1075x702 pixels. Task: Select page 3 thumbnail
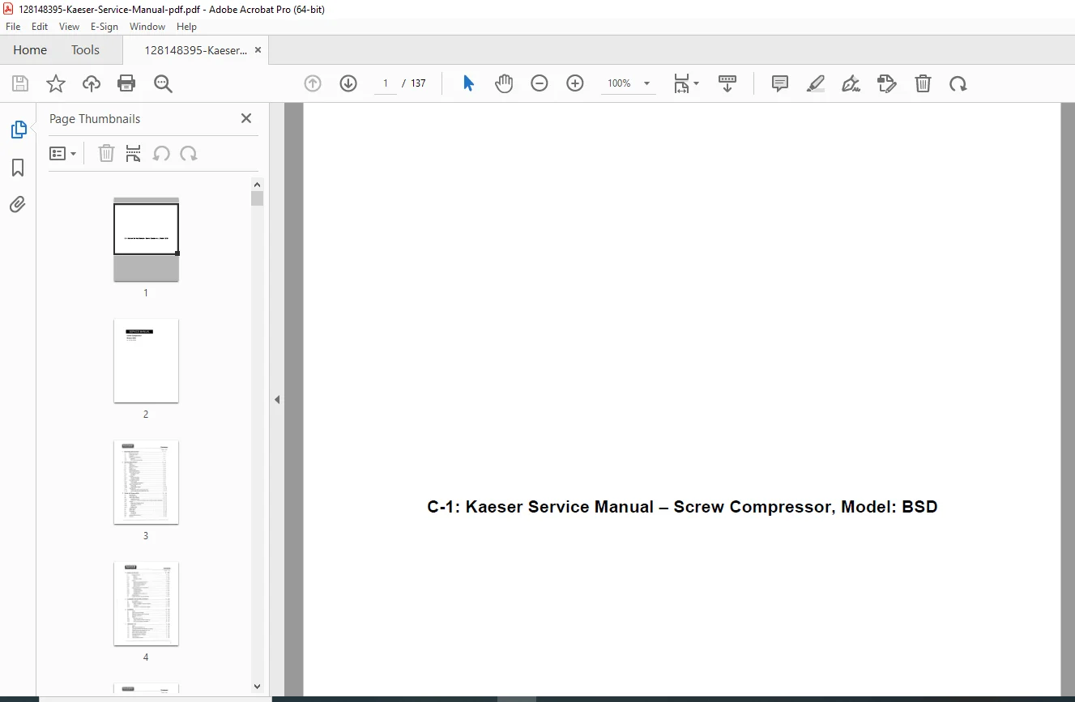146,482
